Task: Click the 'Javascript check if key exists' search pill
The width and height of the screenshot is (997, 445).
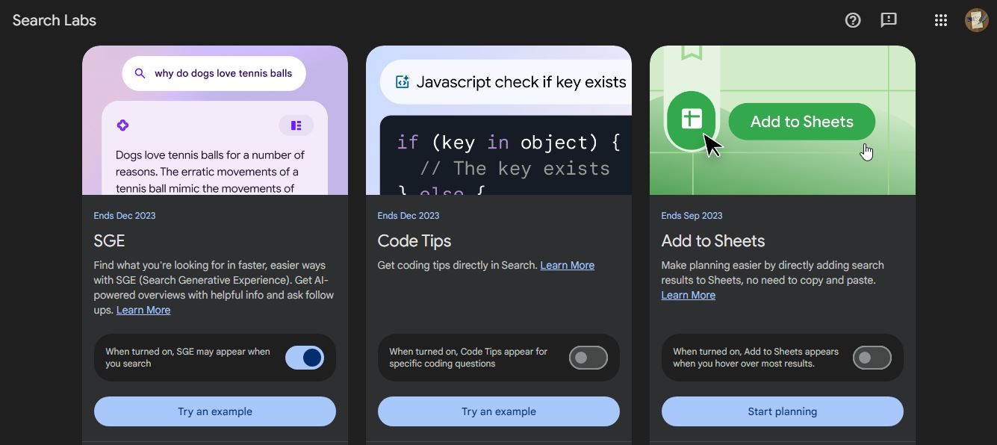Action: pos(506,82)
